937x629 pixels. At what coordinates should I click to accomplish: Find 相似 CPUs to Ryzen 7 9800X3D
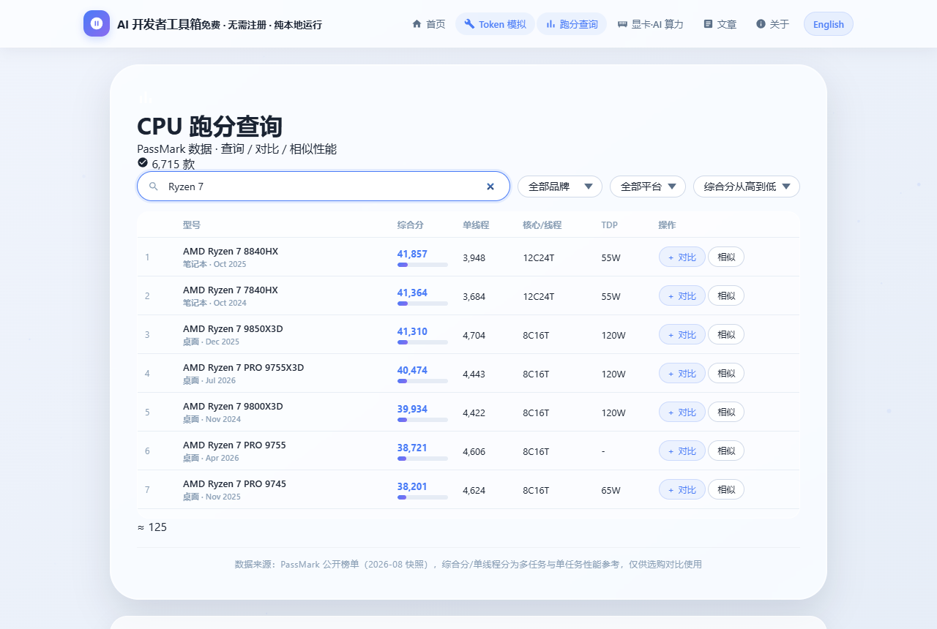coord(726,412)
